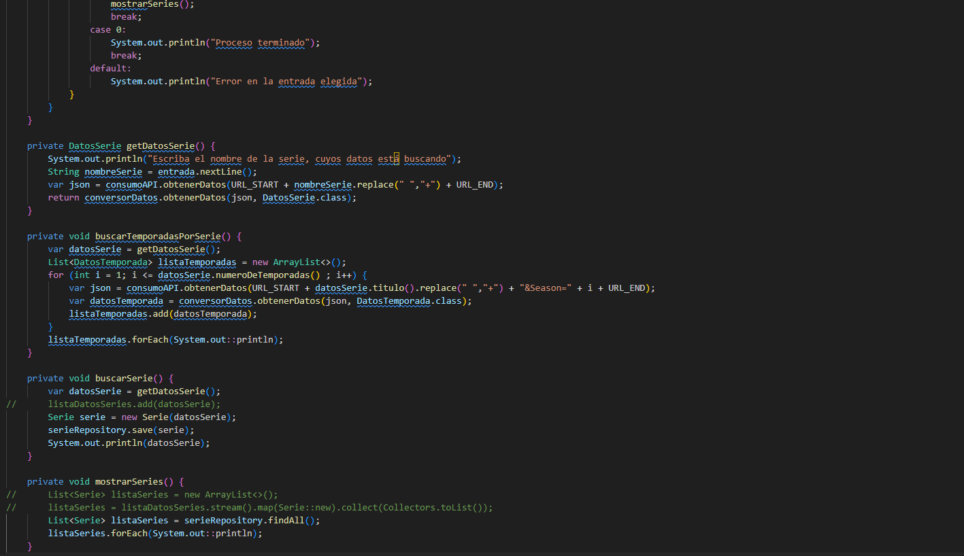Click "List<DatosTemporada>" type declaration
Image resolution: width=964 pixels, height=556 pixels.
pos(100,262)
